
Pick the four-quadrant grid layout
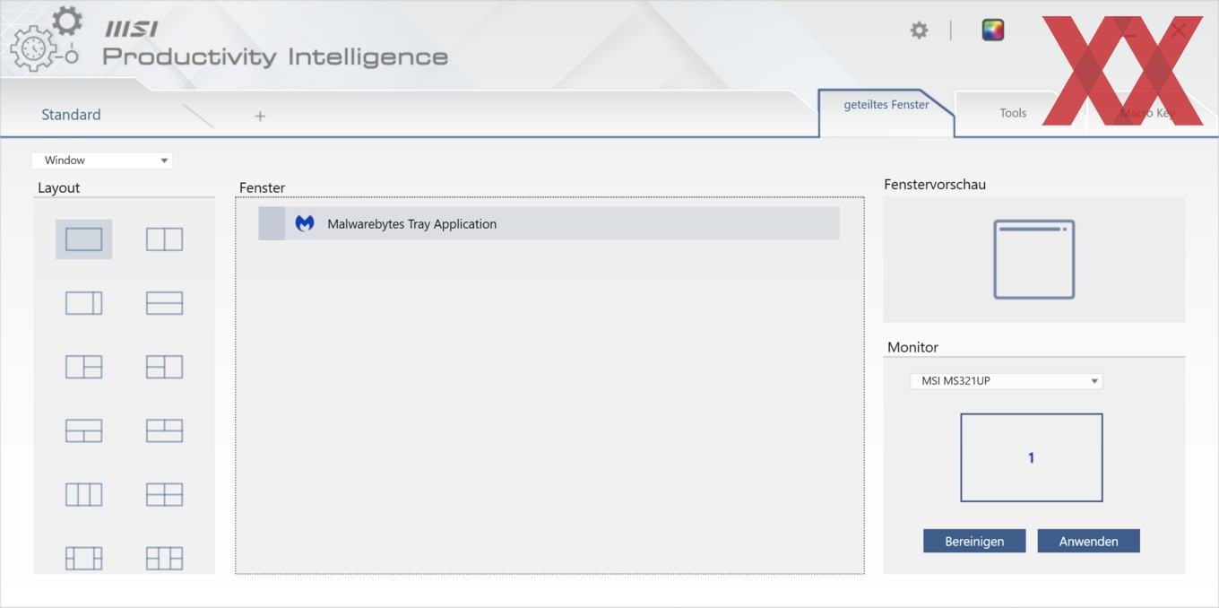tap(164, 494)
